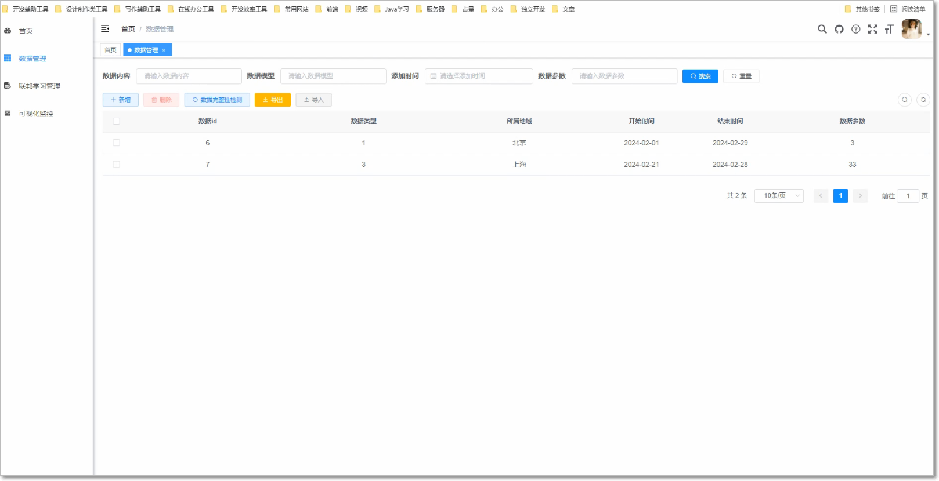This screenshot has width=939, height=481.
Task: Go to 首页 via breadcrumb
Action: 128,29
